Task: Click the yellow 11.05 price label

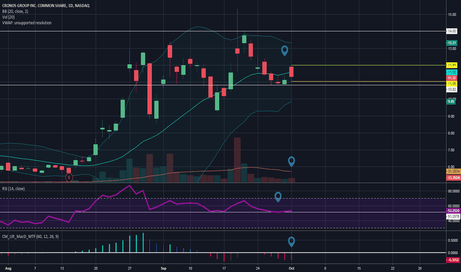Action: coord(452,84)
